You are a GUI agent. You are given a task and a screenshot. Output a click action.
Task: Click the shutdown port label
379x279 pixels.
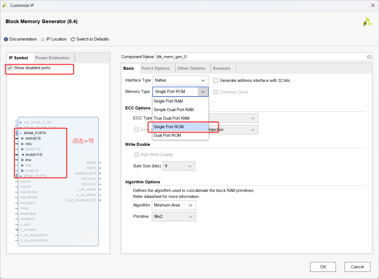pyautogui.click(x=28, y=219)
